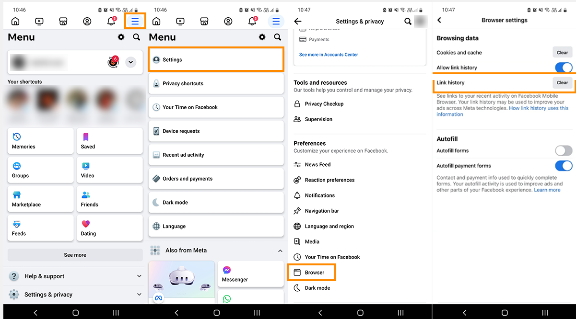Open Device requests menu item
The width and height of the screenshot is (576, 319).
point(216,131)
